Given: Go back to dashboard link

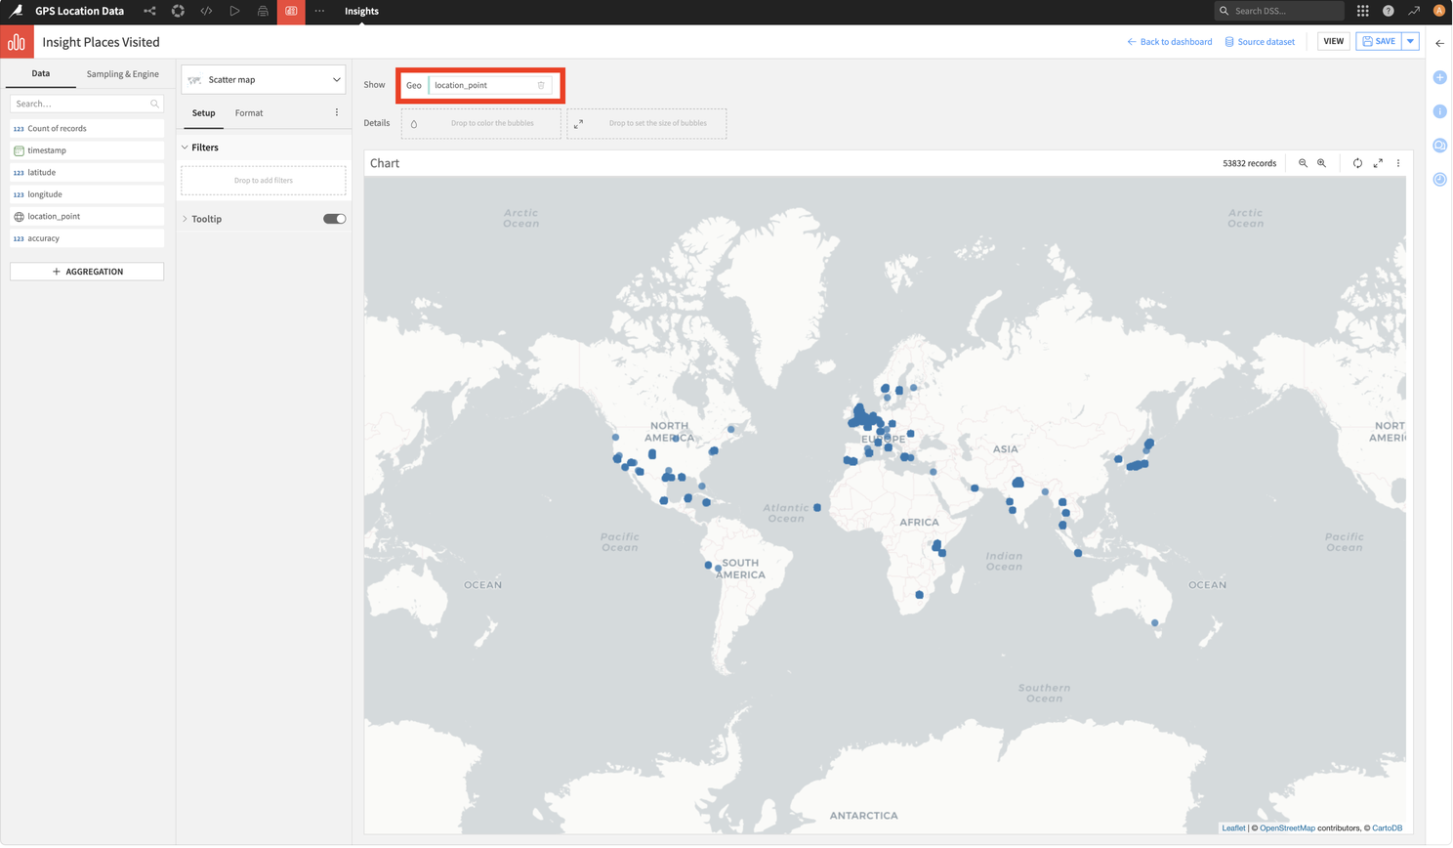Looking at the screenshot, I should (1169, 42).
